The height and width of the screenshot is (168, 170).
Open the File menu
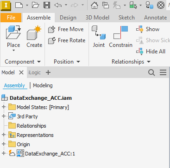pos(11,18)
